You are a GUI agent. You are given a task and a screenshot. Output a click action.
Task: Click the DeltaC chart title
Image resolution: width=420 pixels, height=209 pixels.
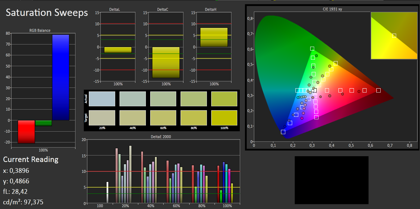point(163,9)
